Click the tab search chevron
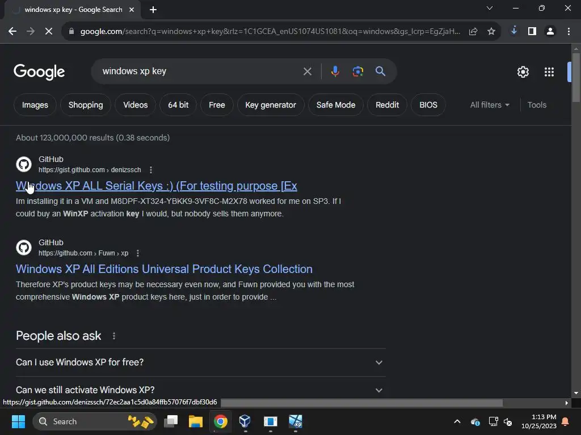This screenshot has height=435, width=581. pyautogui.click(x=490, y=8)
